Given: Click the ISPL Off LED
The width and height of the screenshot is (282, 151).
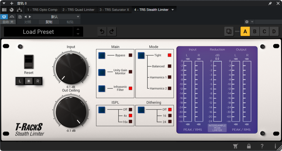Looking at the screenshot, I should [x=130, y=109].
